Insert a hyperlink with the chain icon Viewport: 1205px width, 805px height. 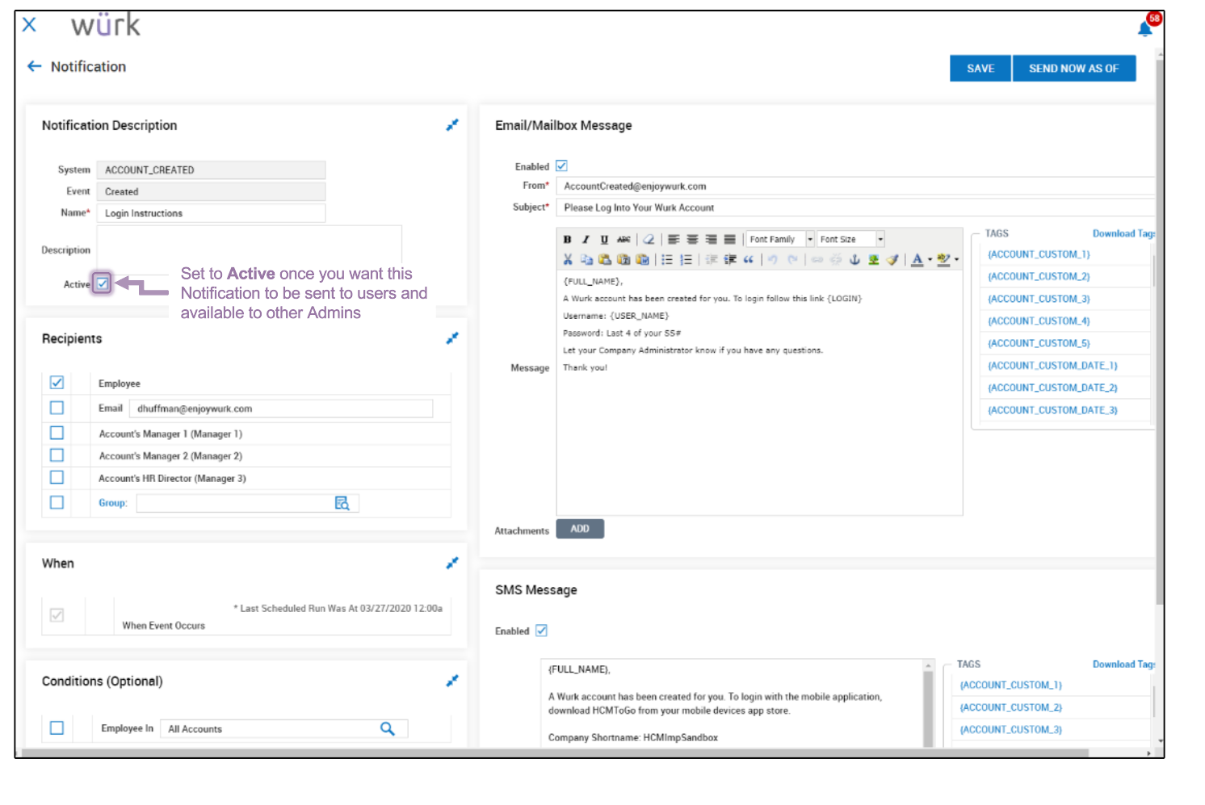[817, 259]
